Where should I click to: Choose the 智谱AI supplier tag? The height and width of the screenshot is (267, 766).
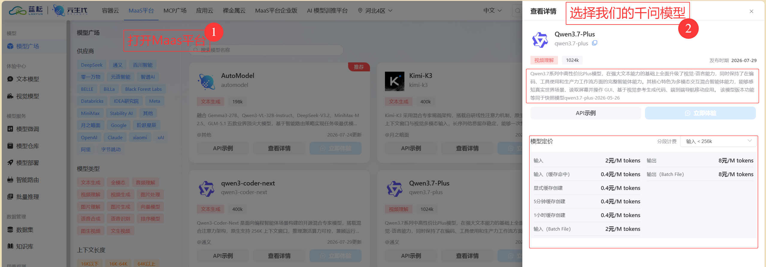pyautogui.click(x=148, y=77)
